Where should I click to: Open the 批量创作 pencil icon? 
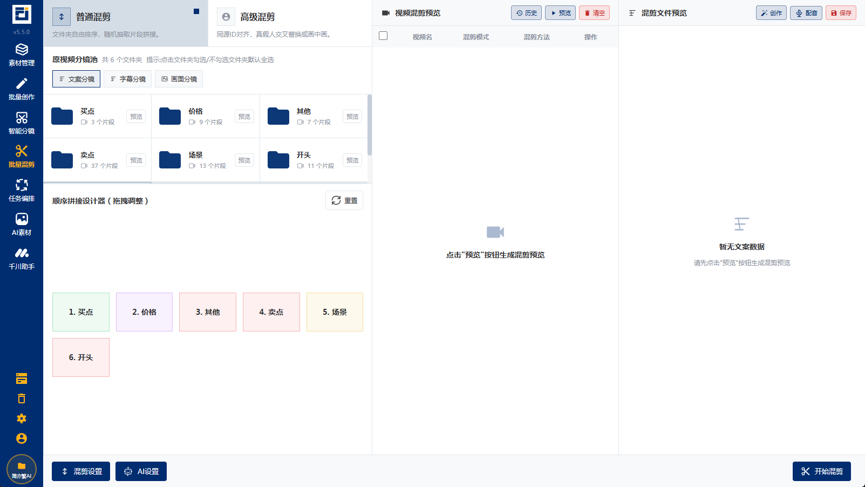point(22,89)
